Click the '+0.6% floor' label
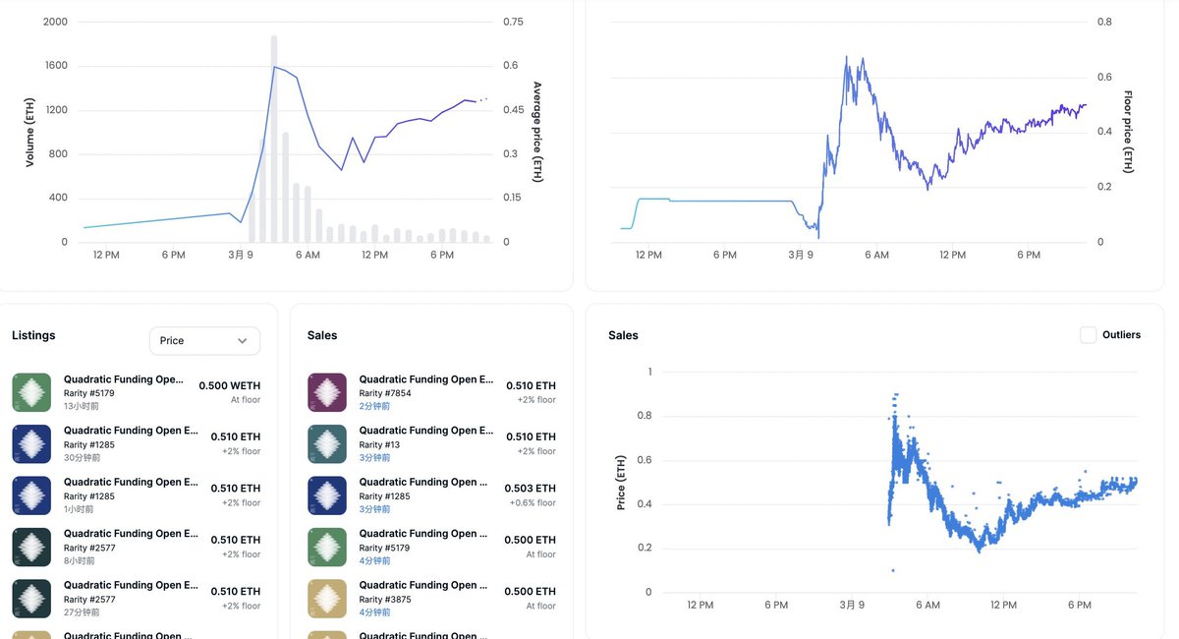 point(533,503)
